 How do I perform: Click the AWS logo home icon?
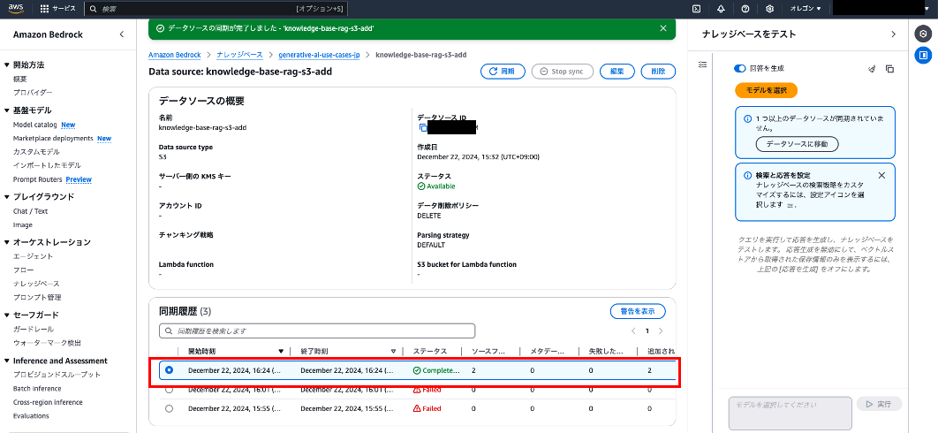[16, 8]
